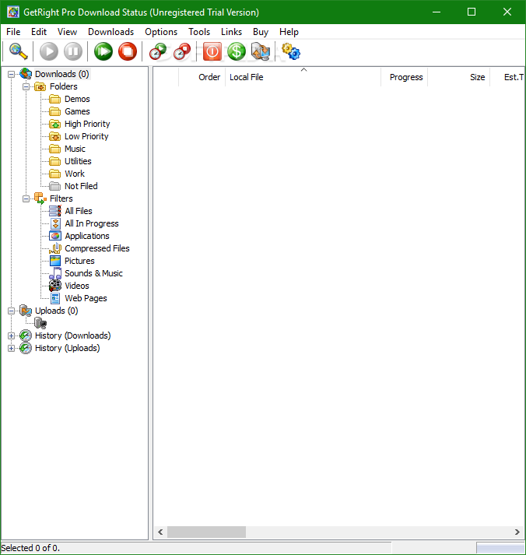The height and width of the screenshot is (555, 526).
Task: Start all downloads with green play icon
Action: coord(103,51)
